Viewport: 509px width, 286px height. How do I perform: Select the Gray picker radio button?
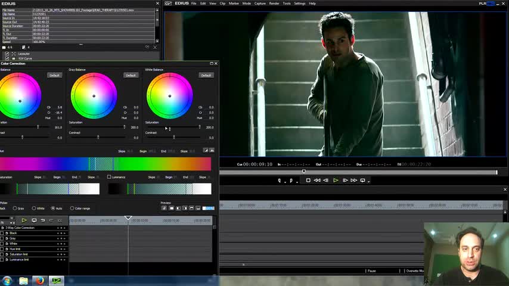coord(15,209)
